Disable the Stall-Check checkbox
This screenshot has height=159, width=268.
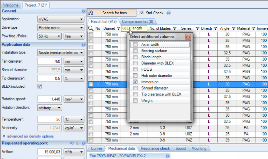point(142,13)
